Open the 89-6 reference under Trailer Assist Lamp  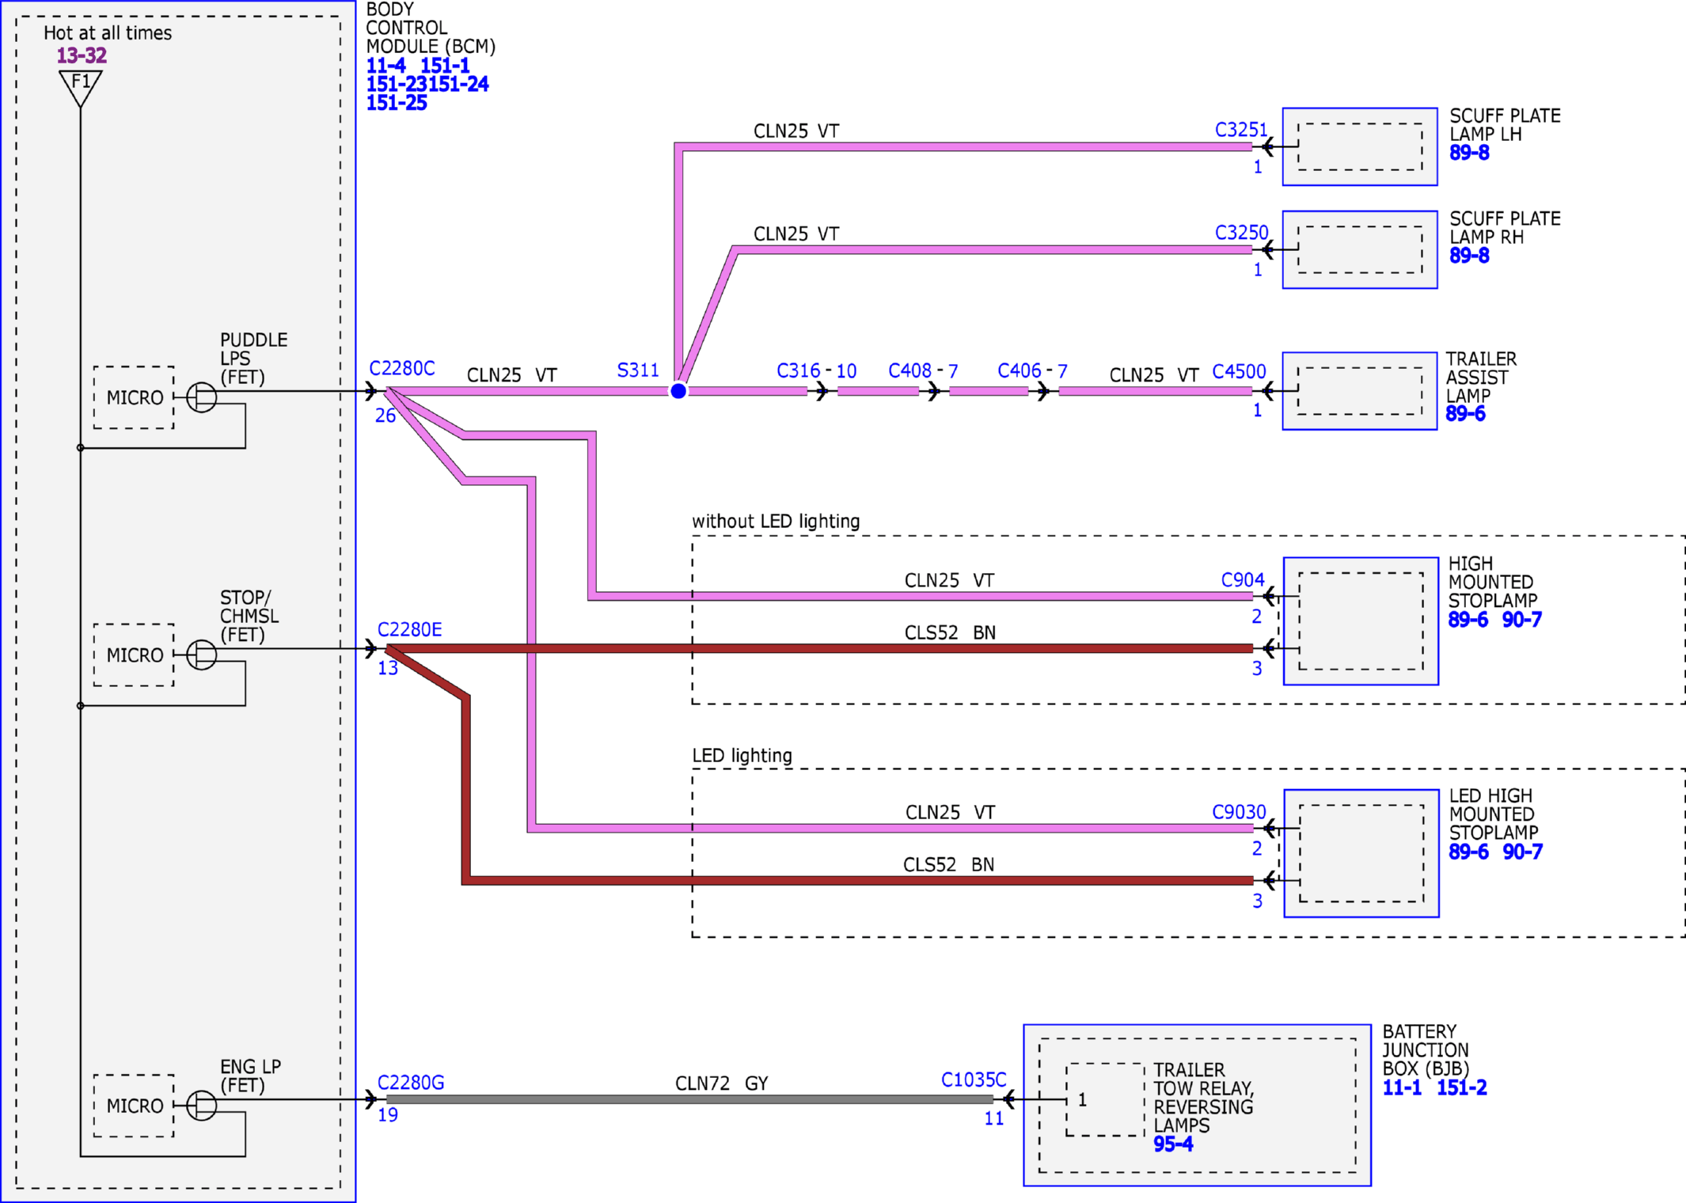pyautogui.click(x=1465, y=414)
